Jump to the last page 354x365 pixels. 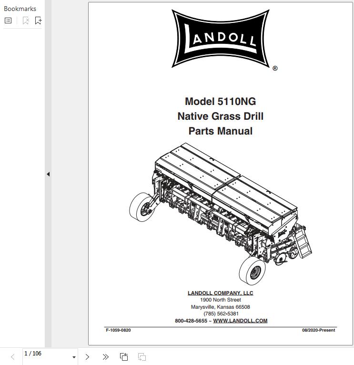pyautogui.click(x=105, y=357)
